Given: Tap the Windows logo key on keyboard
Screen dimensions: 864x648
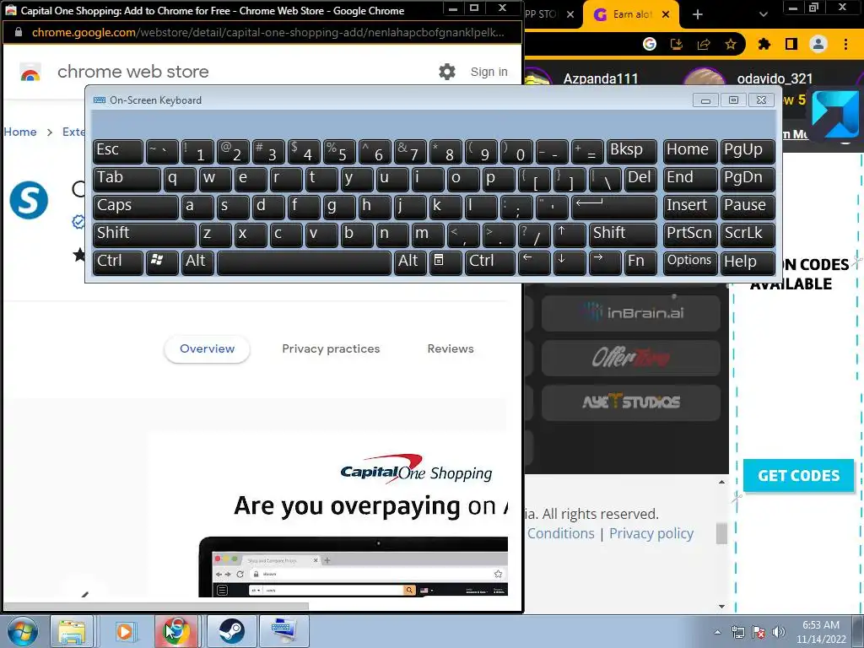Looking at the screenshot, I should click(162, 262).
